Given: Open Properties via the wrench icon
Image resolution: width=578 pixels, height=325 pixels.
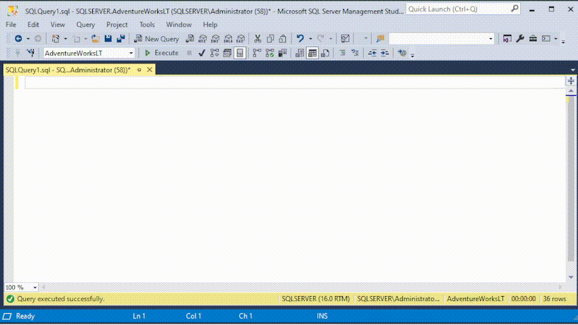Looking at the screenshot, I should click(x=520, y=39).
